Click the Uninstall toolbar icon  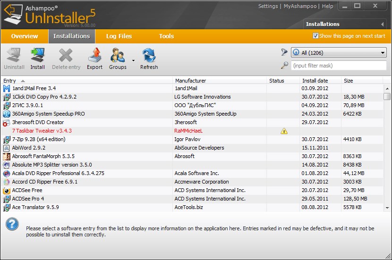point(14,55)
